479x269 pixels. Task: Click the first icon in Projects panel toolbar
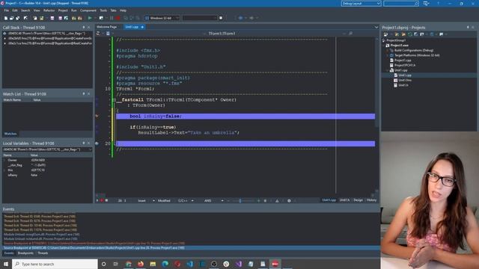coord(385,34)
